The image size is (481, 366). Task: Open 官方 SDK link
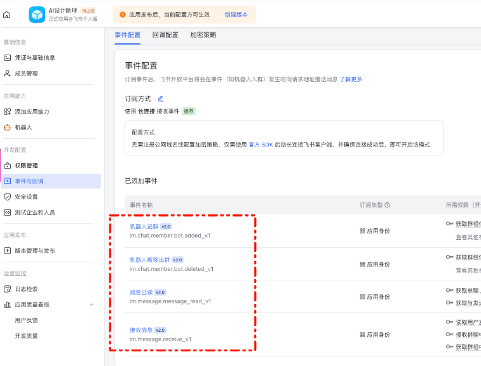point(261,145)
